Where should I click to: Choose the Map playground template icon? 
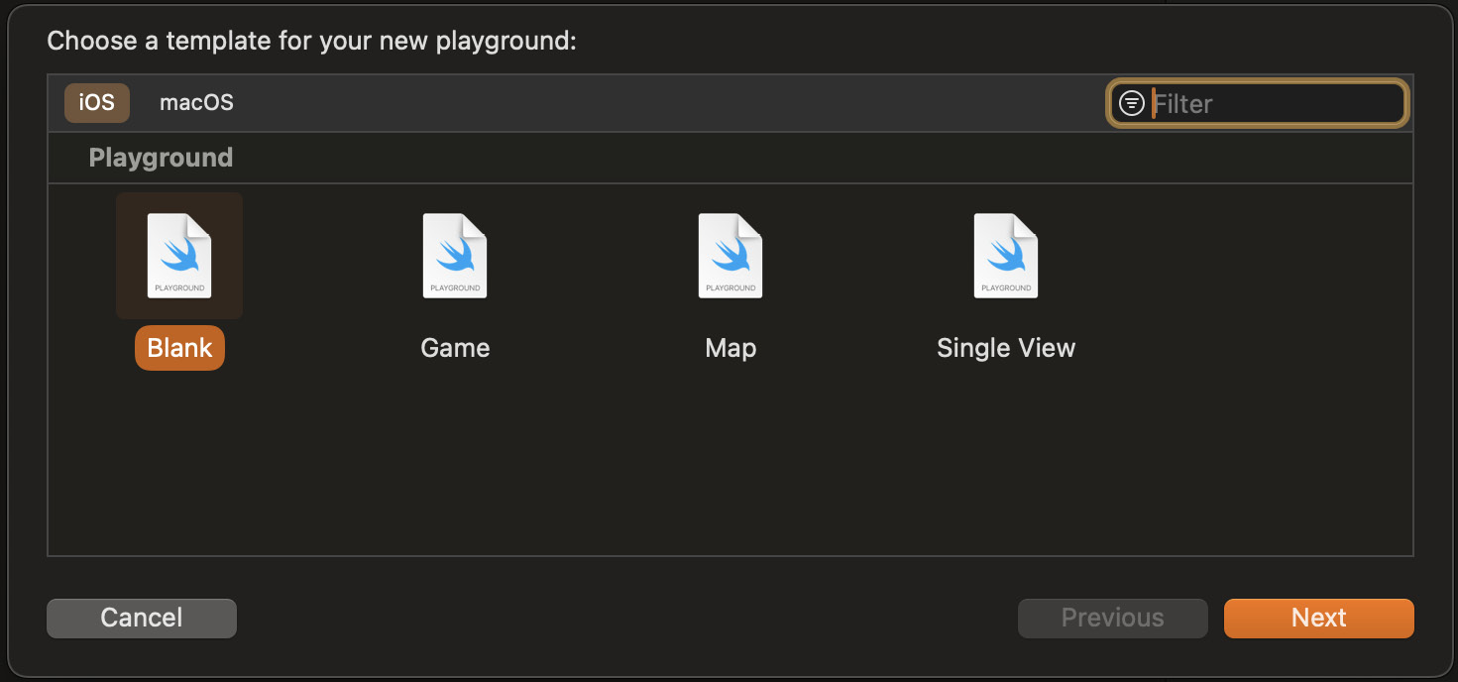click(730, 256)
